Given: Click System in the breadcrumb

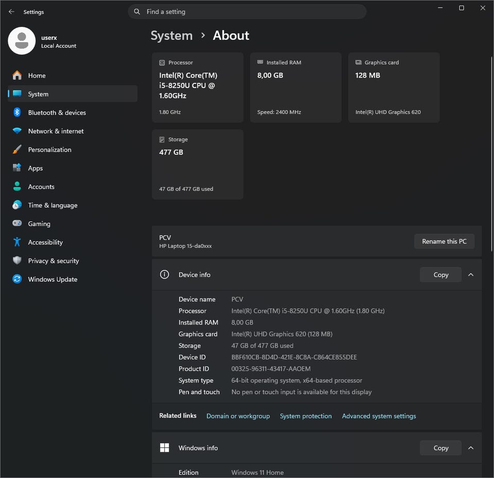Looking at the screenshot, I should pyautogui.click(x=172, y=36).
